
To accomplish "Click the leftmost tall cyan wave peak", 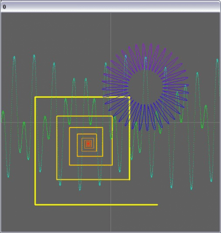I will [x=14, y=57].
